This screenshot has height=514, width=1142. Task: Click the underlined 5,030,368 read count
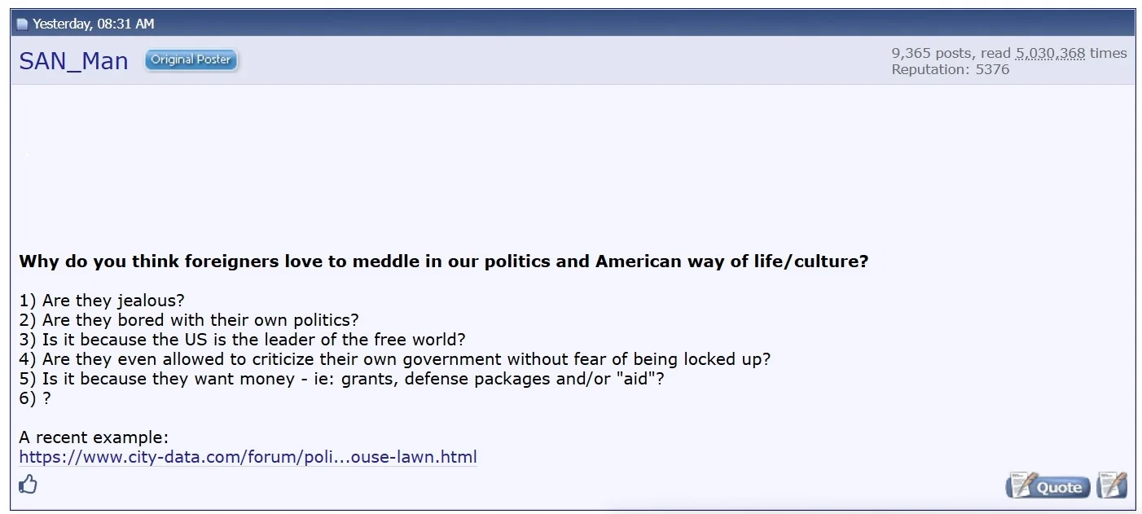(1050, 52)
